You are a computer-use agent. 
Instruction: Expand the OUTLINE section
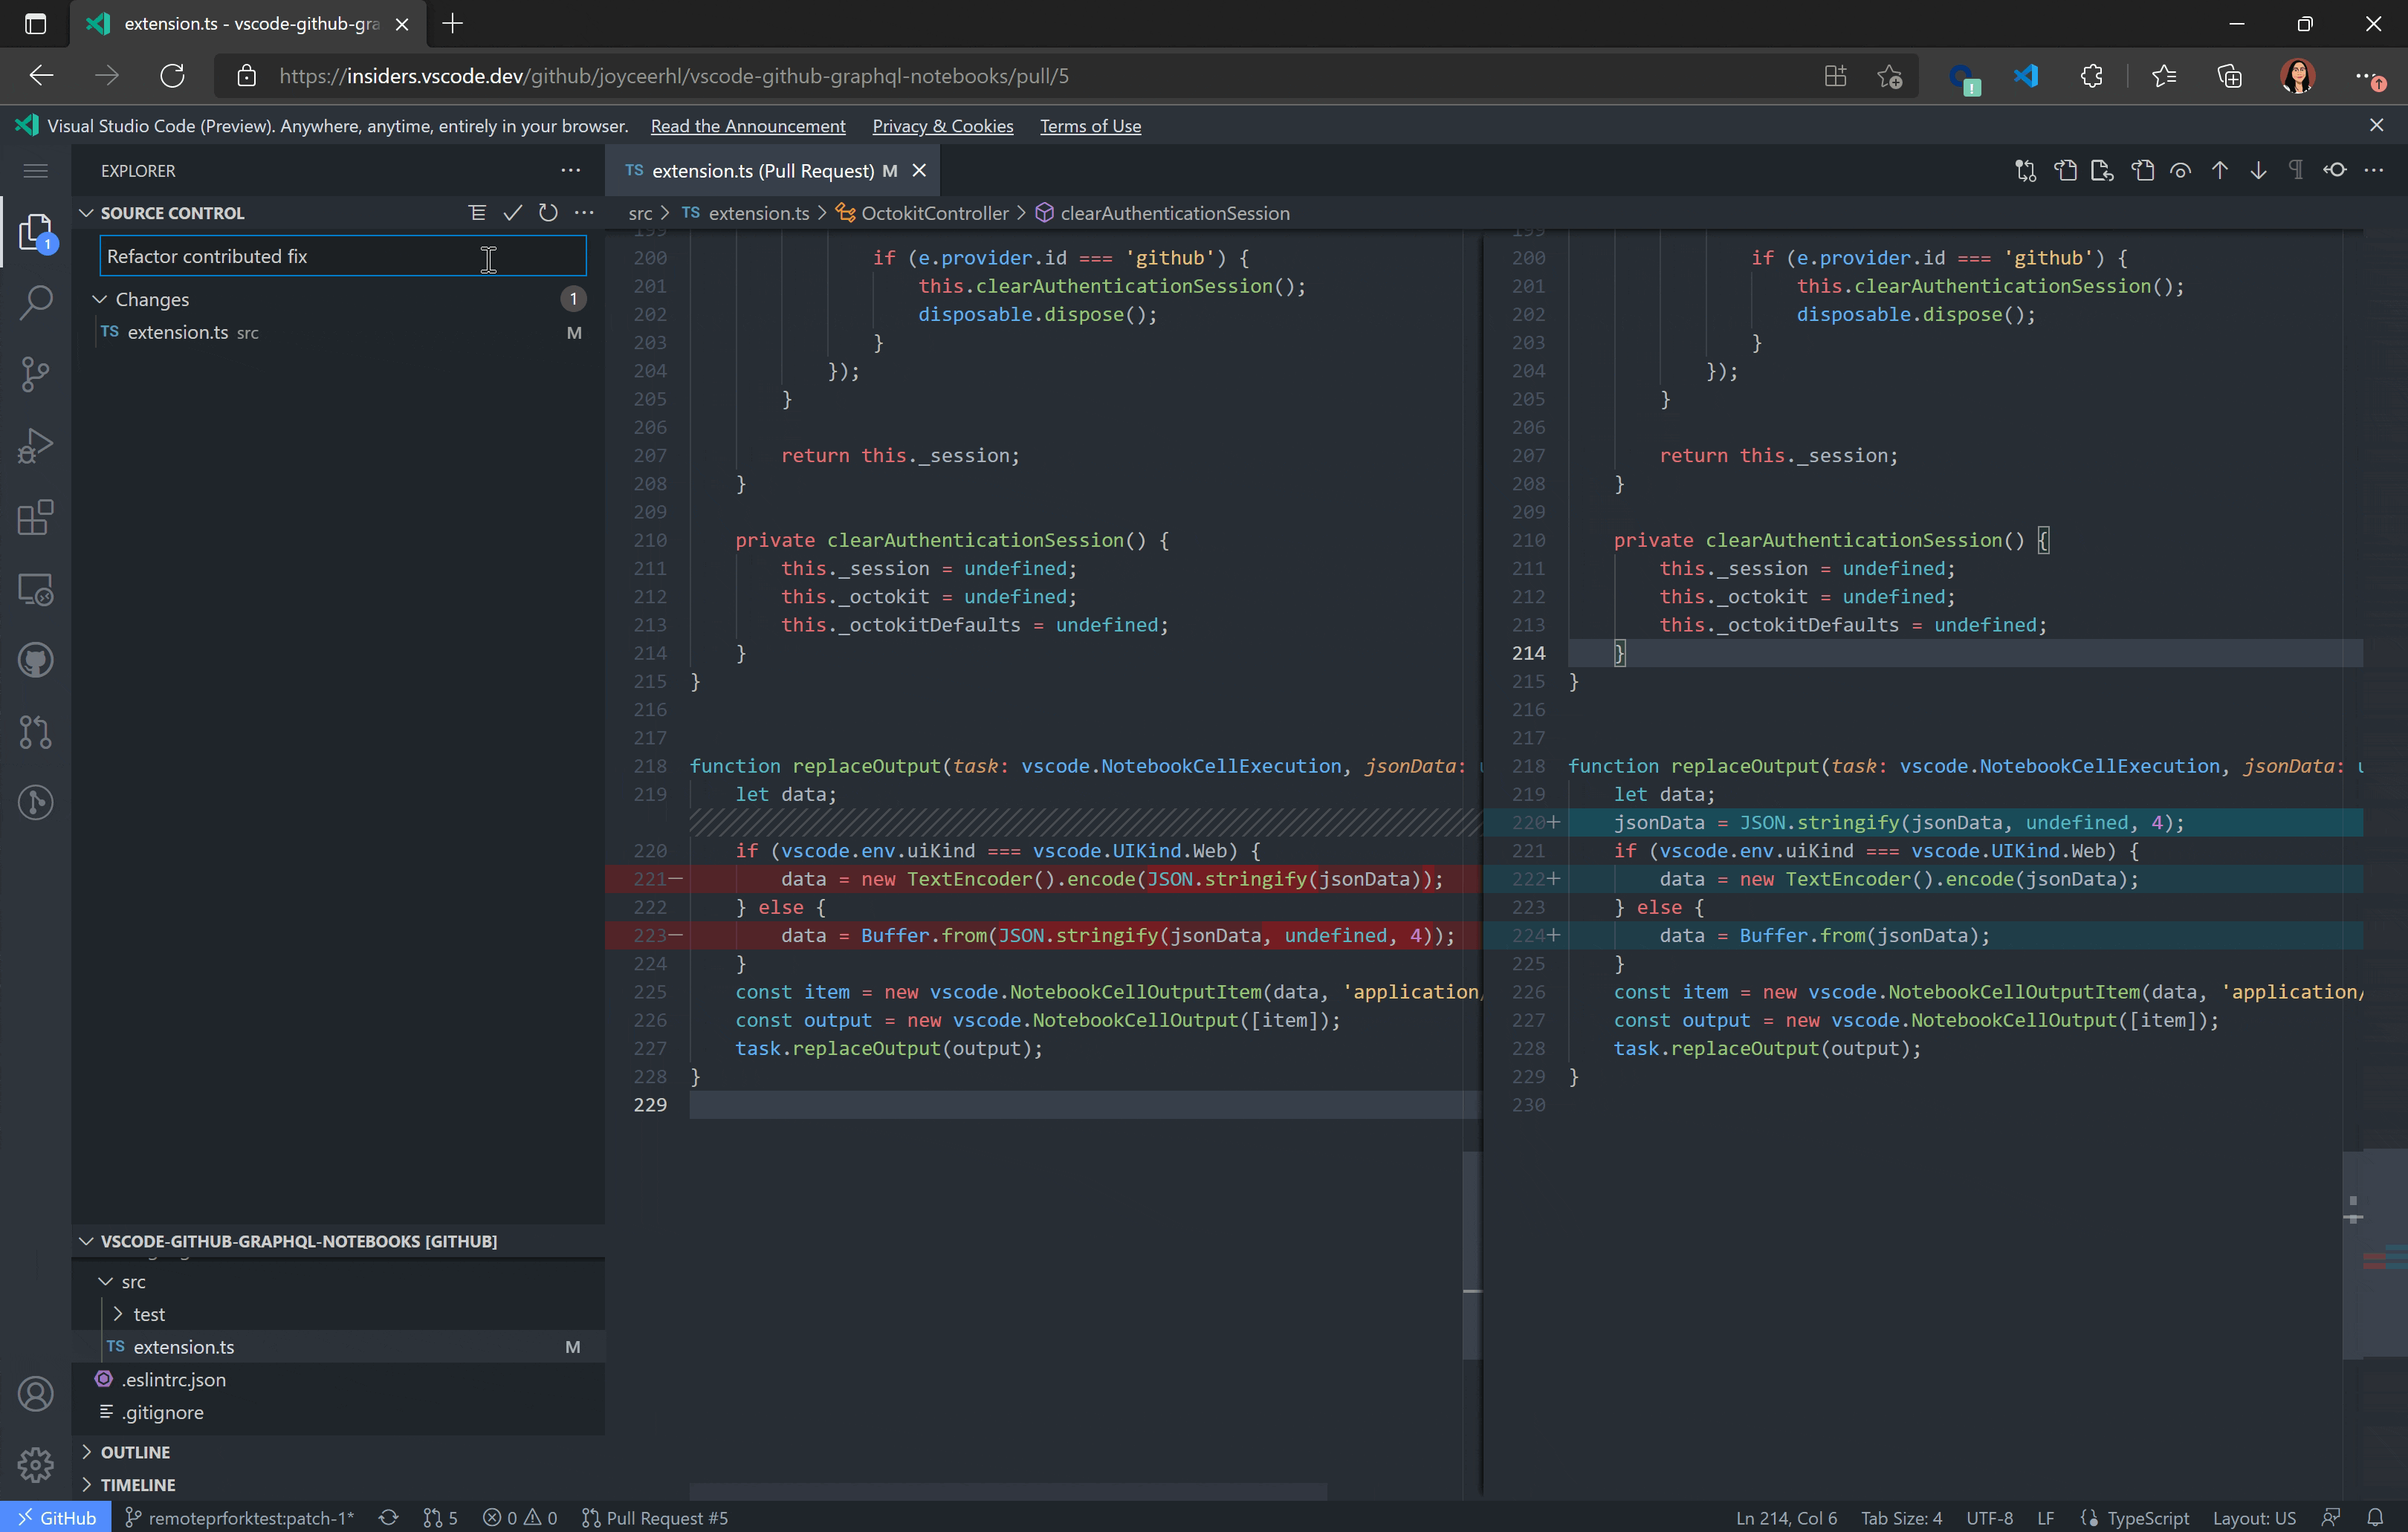[x=86, y=1451]
